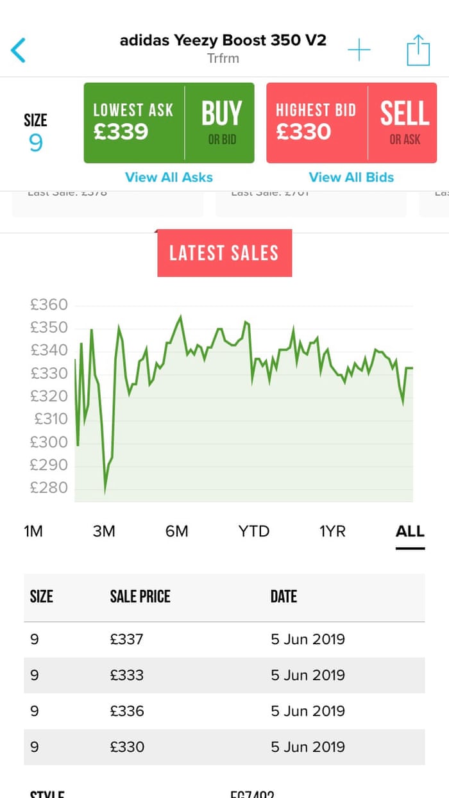The width and height of the screenshot is (449, 798).
Task: Select the ALL chart range
Action: point(410,531)
